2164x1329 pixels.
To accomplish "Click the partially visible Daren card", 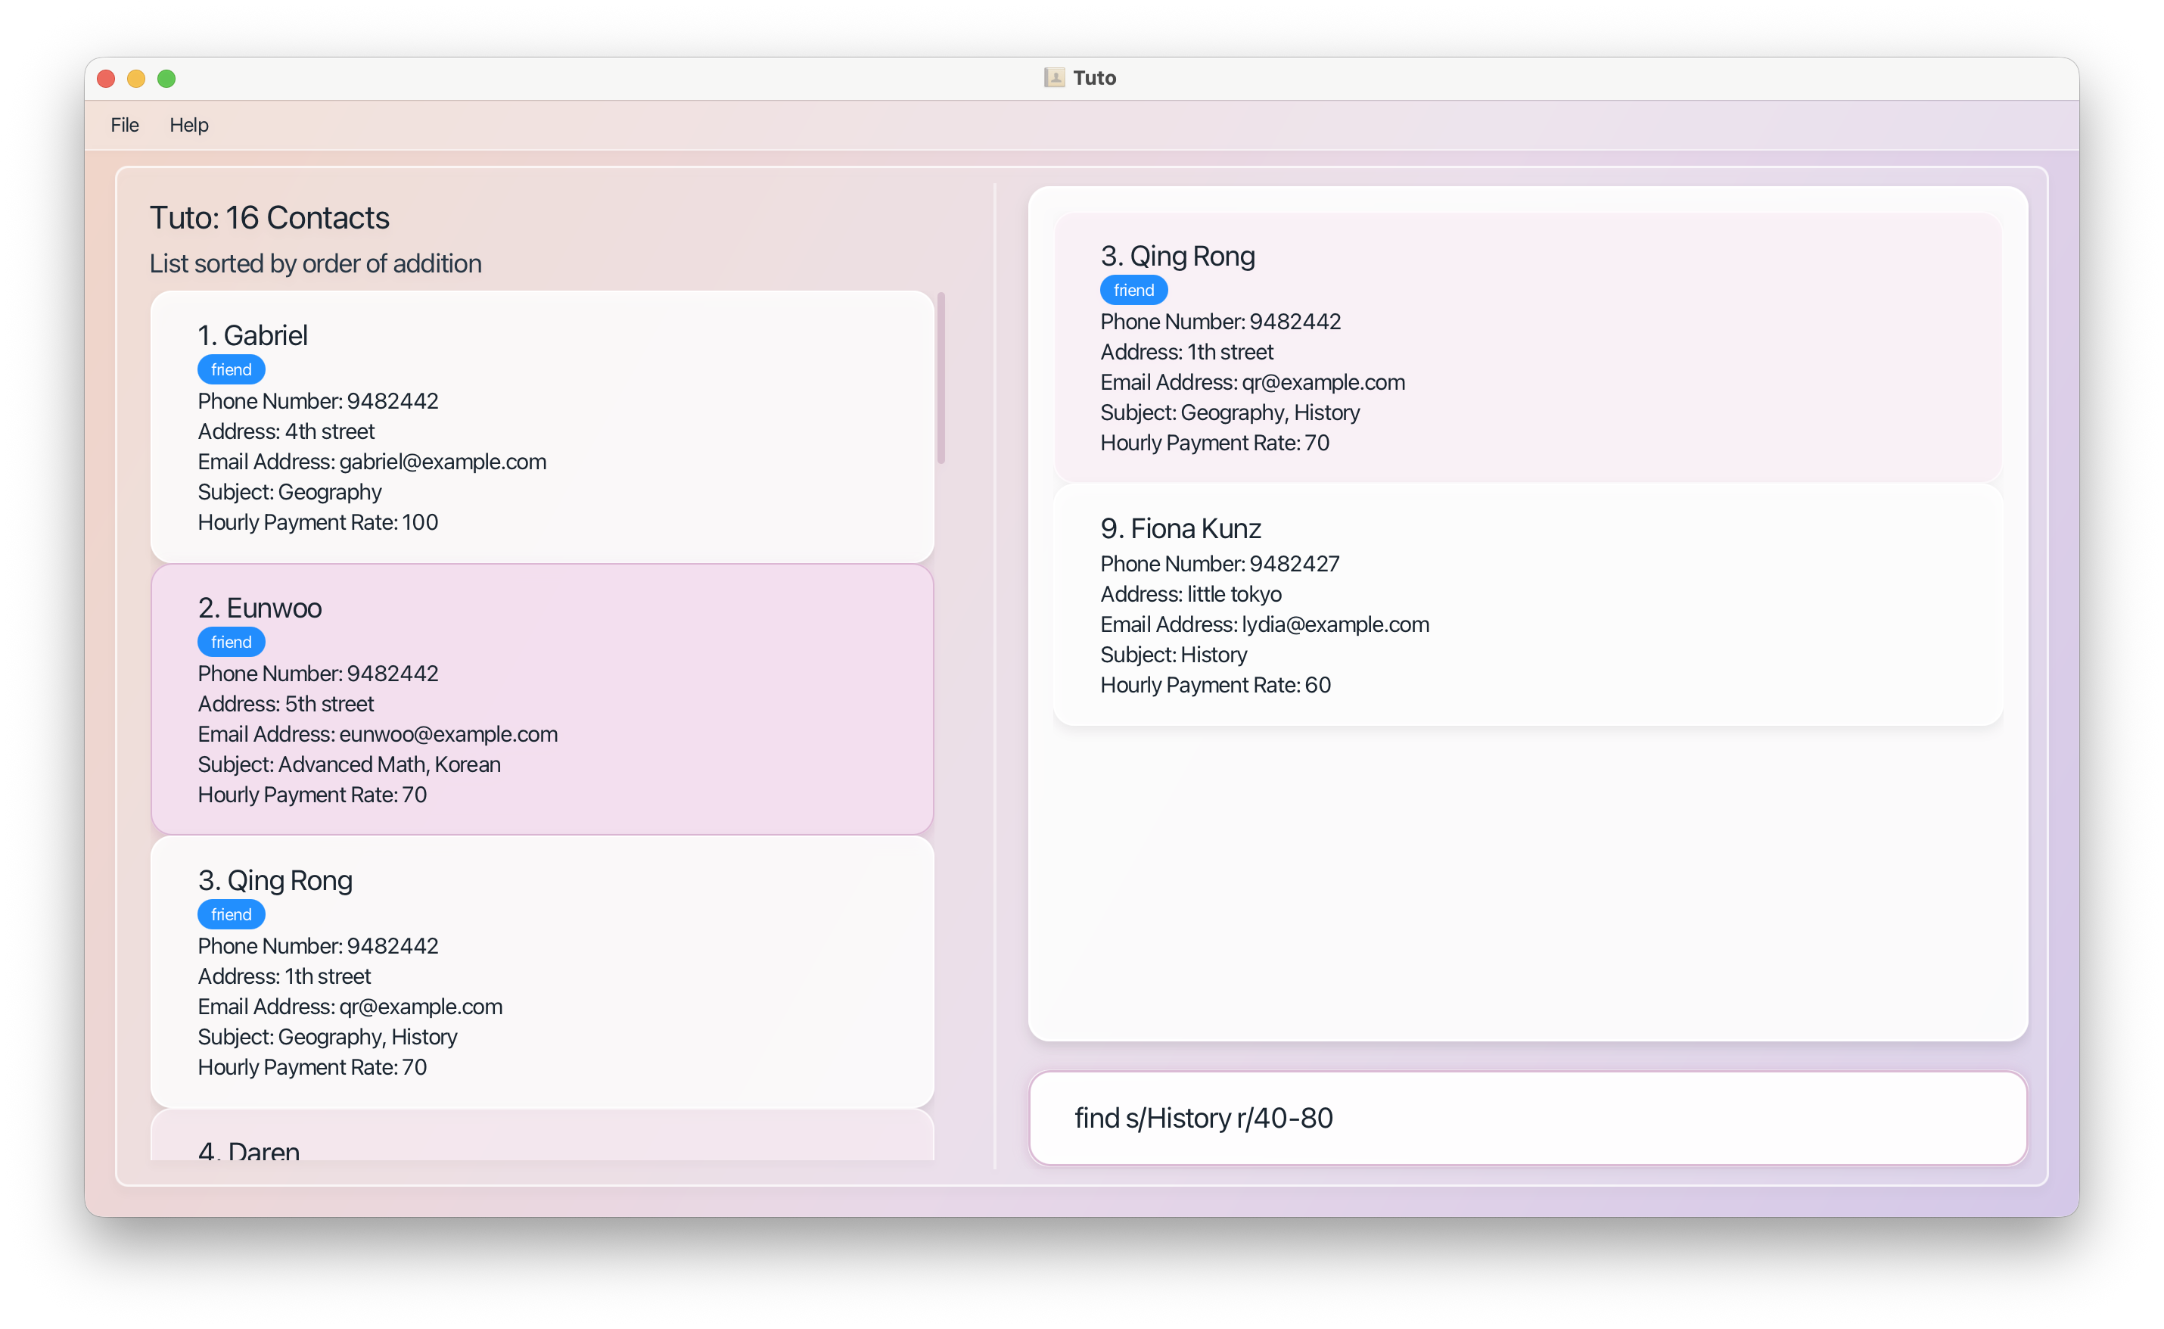I will pos(541,1139).
